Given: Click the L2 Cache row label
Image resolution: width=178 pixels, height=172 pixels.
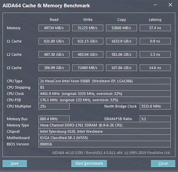Looking at the screenshot, I should tap(14, 54).
